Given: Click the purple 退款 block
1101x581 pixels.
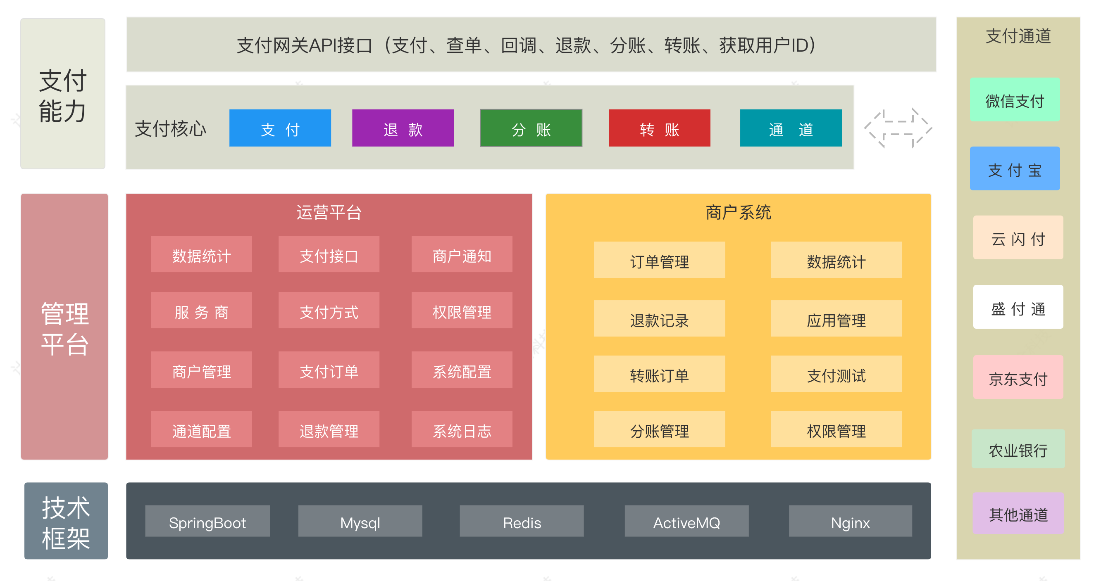Looking at the screenshot, I should [403, 128].
